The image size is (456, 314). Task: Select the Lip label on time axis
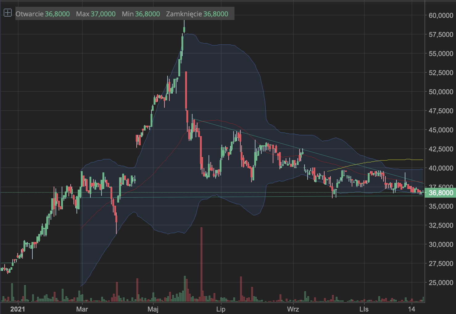tap(221, 309)
